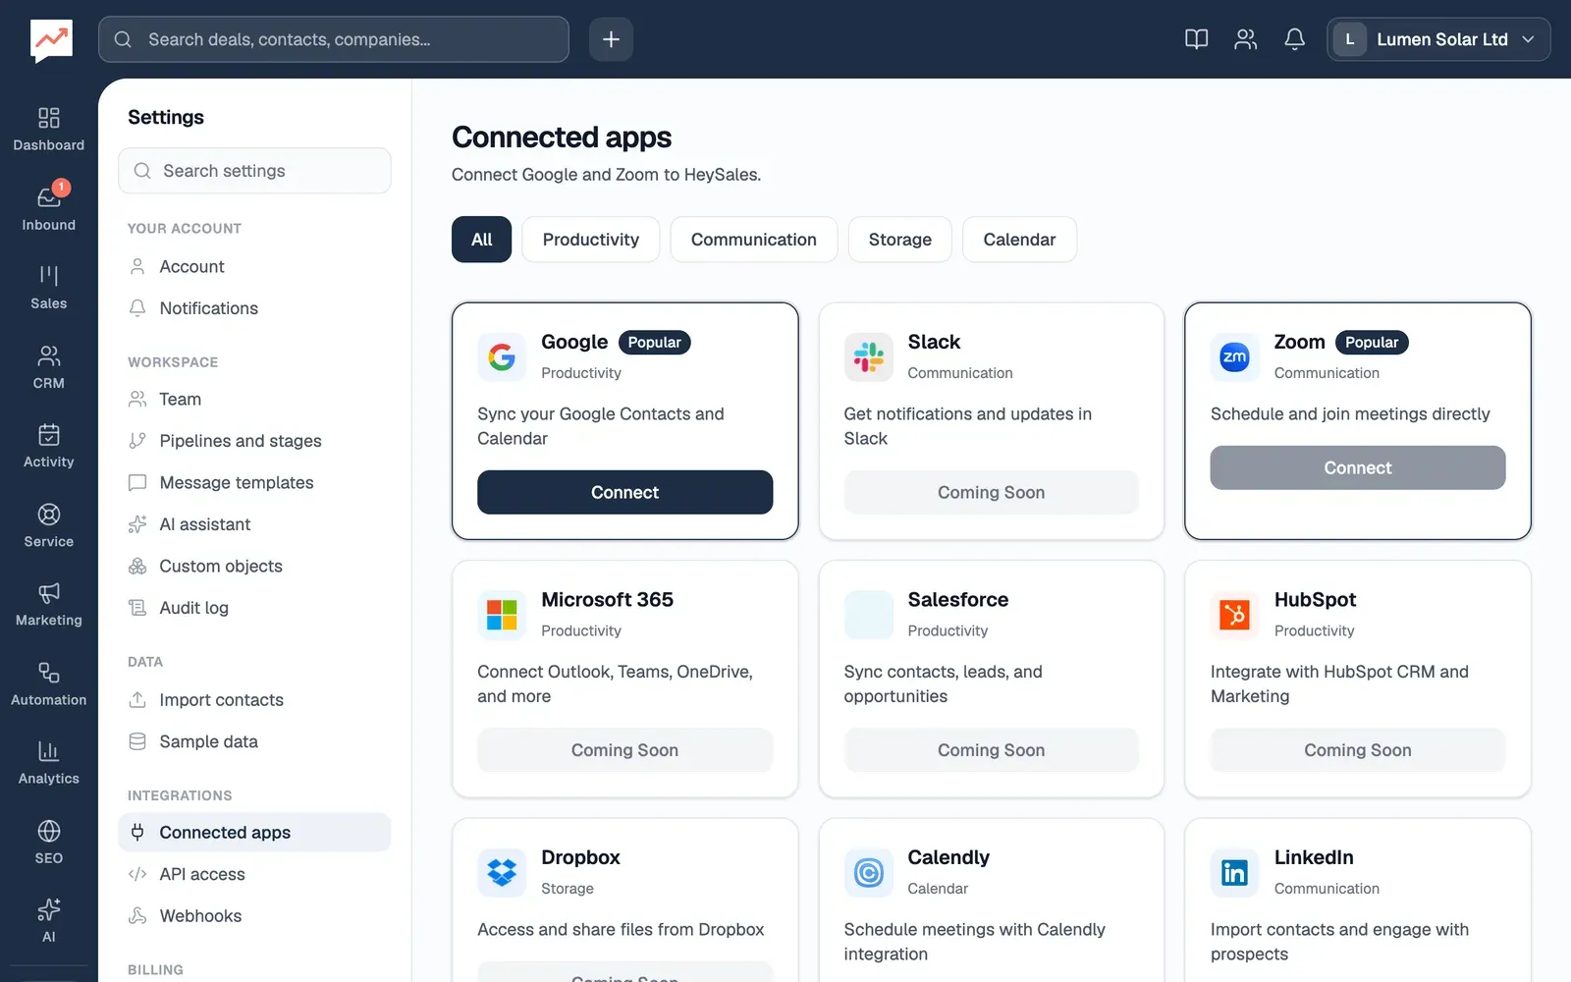Open Inbound with notification badge
Image resolution: width=1571 pixels, height=982 pixels.
pyautogui.click(x=48, y=208)
